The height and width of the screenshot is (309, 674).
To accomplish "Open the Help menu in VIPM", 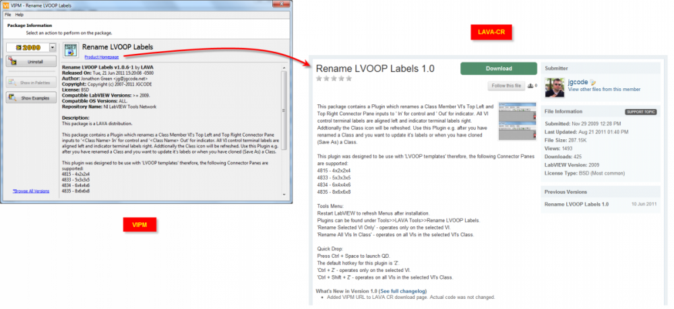I will [20, 15].
